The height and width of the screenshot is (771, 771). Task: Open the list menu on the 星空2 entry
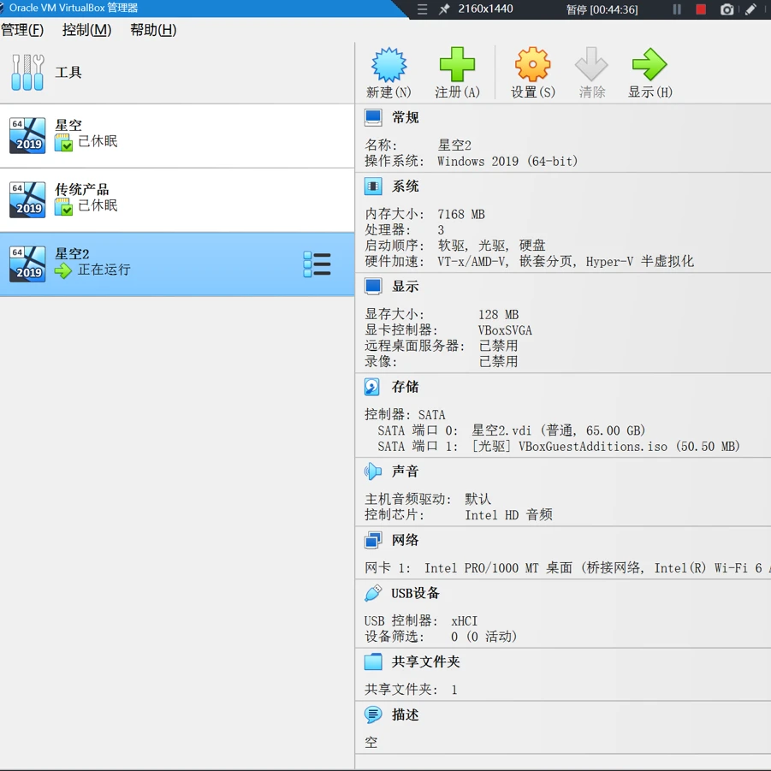[x=317, y=264]
